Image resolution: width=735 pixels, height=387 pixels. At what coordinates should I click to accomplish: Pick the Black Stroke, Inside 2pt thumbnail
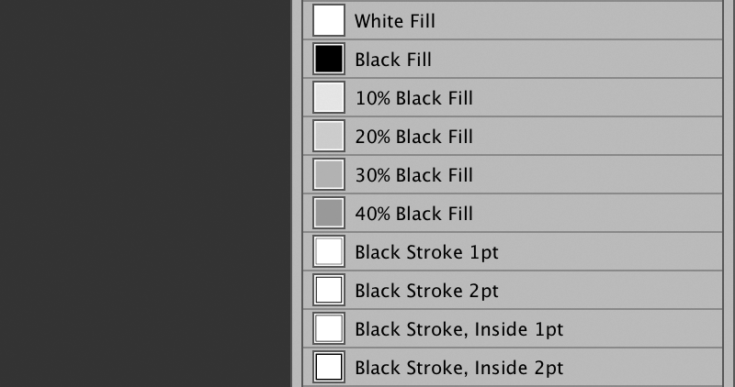click(329, 367)
